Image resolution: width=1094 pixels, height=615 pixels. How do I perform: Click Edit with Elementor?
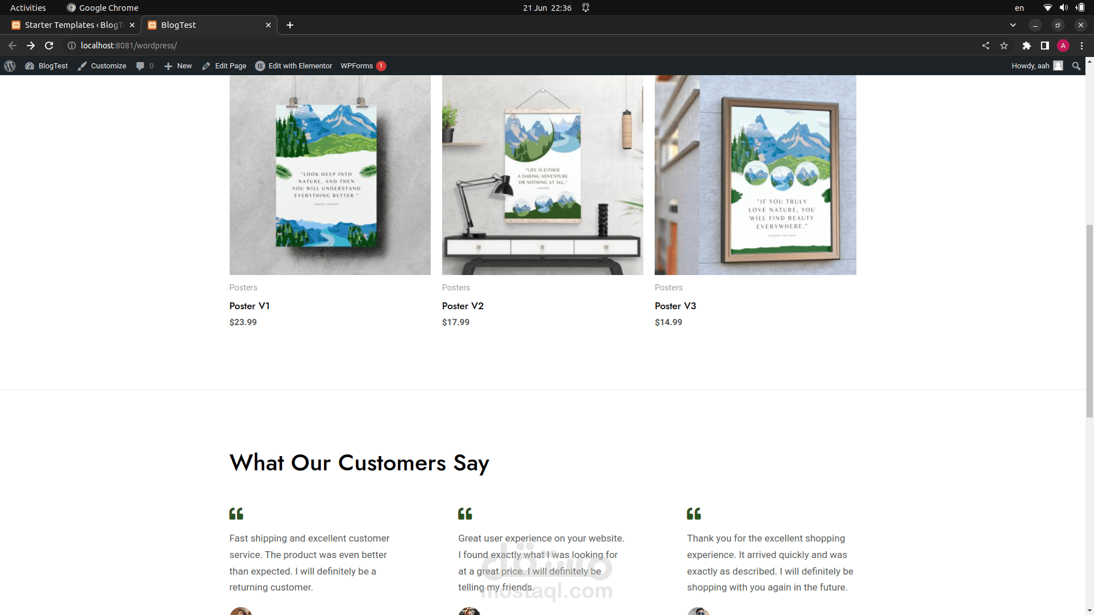[294, 66]
